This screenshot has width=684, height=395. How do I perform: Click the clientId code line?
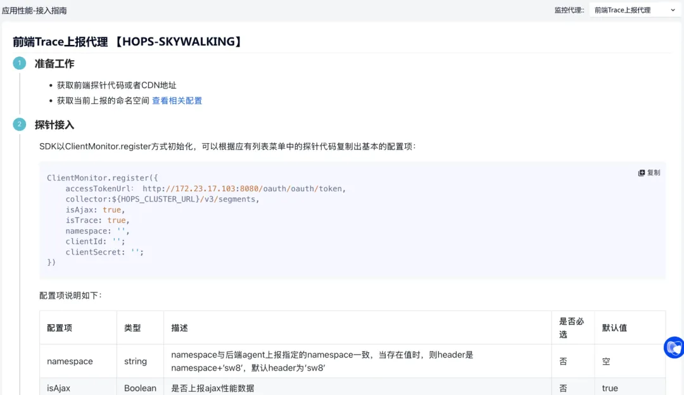(x=95, y=242)
